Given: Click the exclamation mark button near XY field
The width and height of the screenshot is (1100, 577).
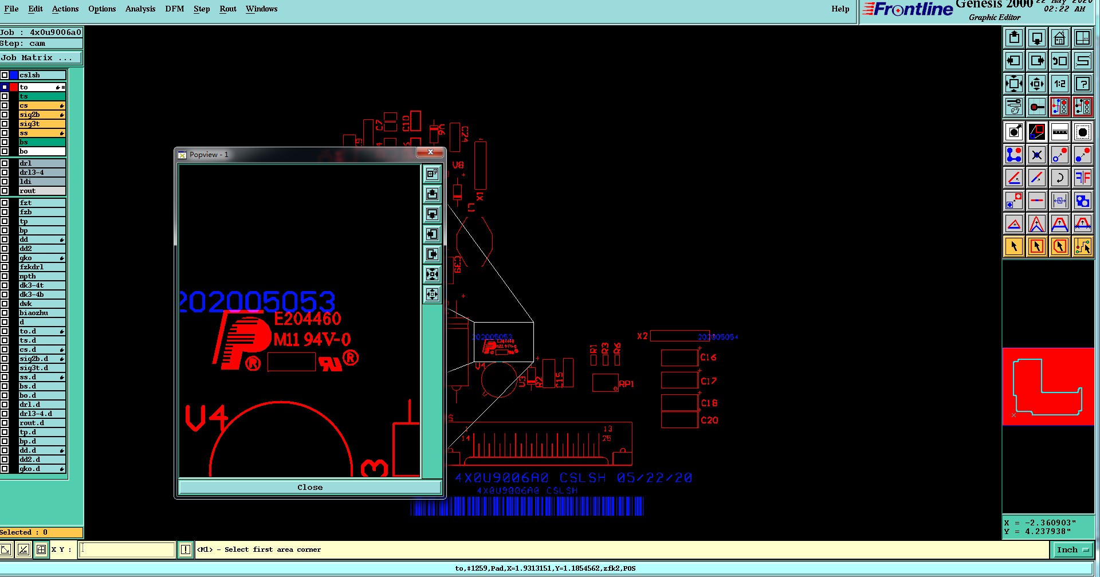Looking at the screenshot, I should [x=185, y=549].
